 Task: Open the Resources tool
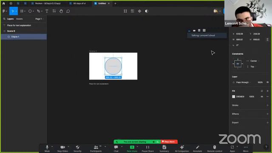(54, 11)
